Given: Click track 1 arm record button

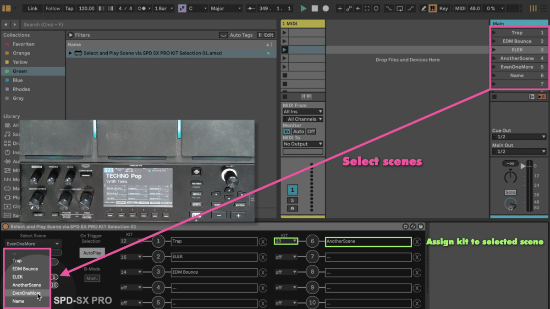Looking at the screenshot, I should click(292, 209).
